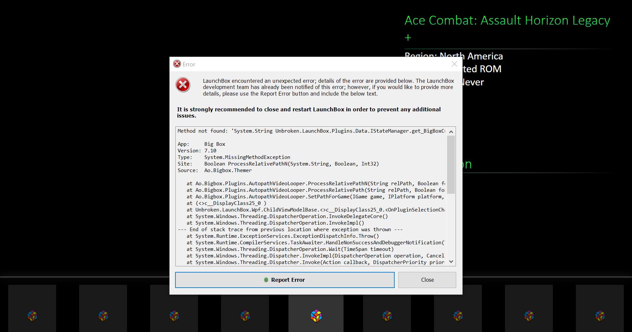Select the second cube thumbnail from left
632x332 pixels.
point(103,316)
